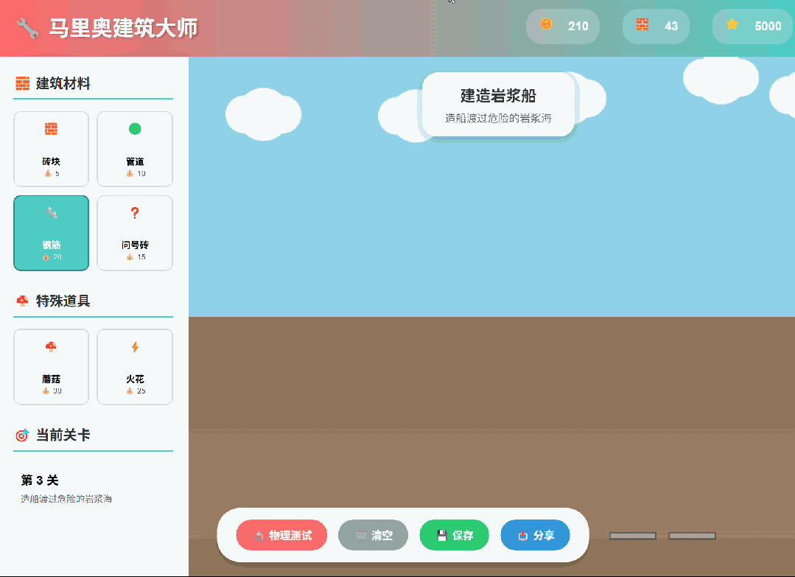
Task: Click the star score counter 5000
Action: tap(753, 27)
